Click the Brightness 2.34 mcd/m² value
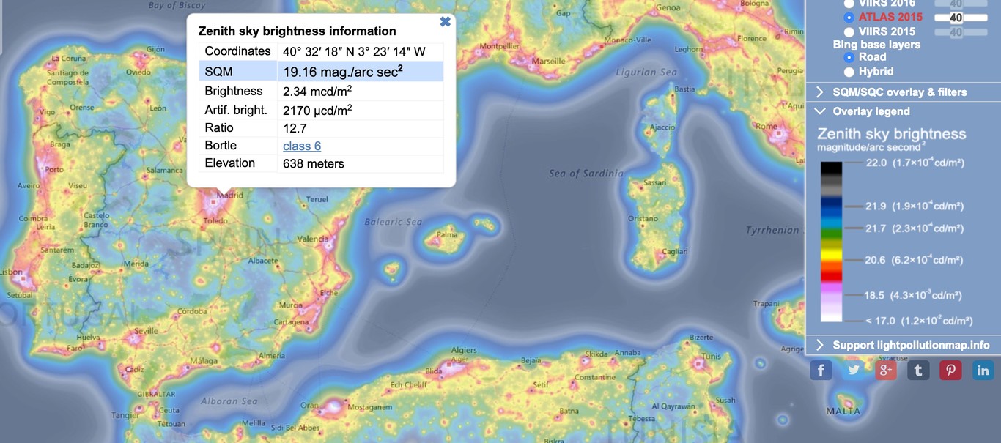This screenshot has width=1001, height=443. [x=317, y=92]
